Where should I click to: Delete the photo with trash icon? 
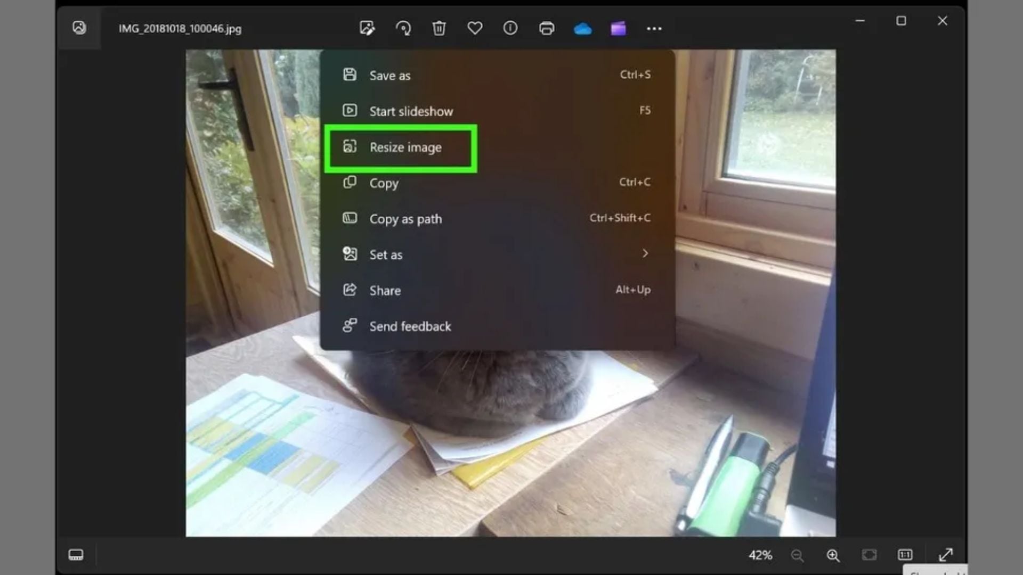[x=439, y=28]
